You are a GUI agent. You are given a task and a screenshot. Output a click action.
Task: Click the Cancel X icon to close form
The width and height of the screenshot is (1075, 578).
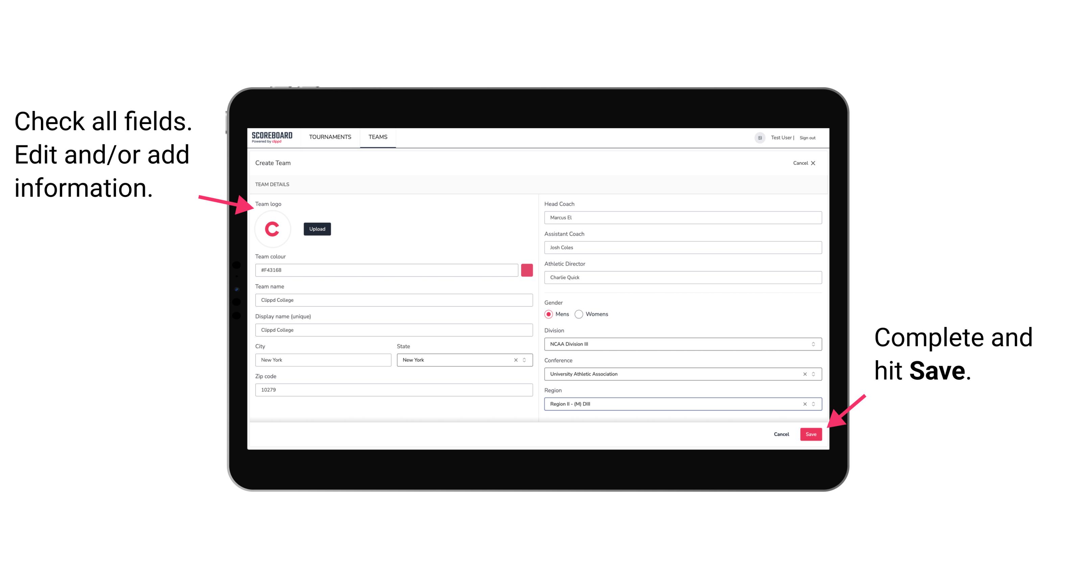point(818,163)
